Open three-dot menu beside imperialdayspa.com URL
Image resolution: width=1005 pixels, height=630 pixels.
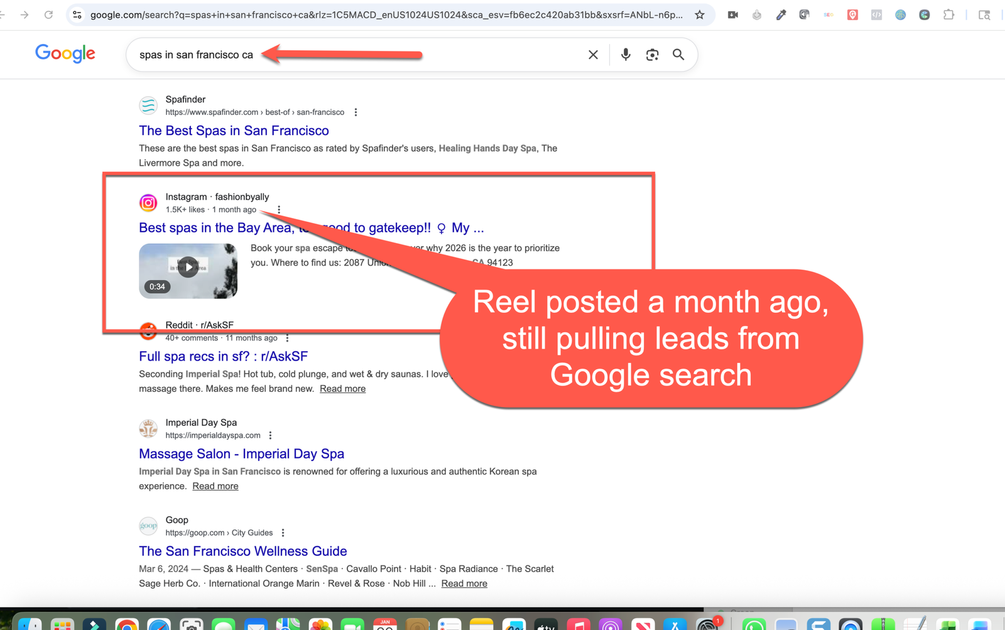271,435
